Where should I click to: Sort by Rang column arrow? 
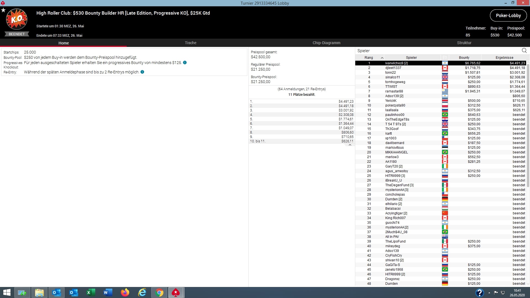pyautogui.click(x=382, y=58)
